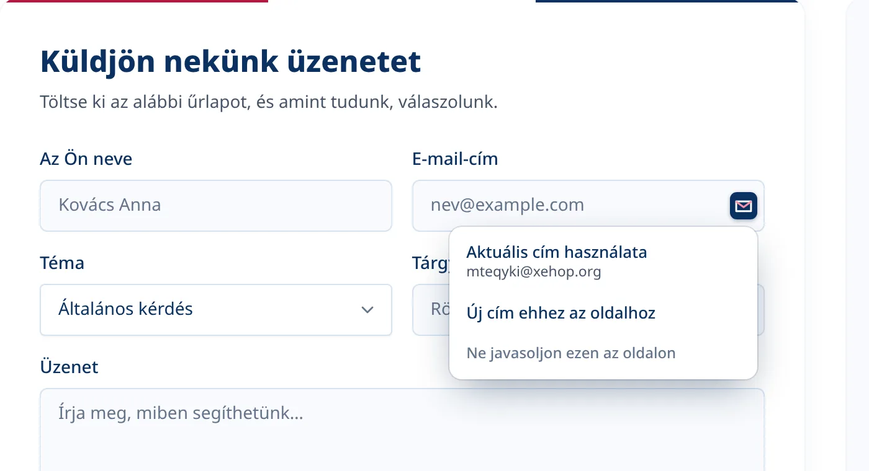Screen dimensions: 869x471
Task: Open the Téma dropdown showing Általános kérdés
Action: pos(216,310)
